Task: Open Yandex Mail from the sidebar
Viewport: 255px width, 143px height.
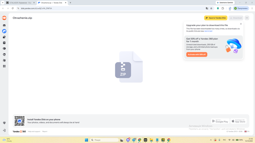Action: (4, 25)
